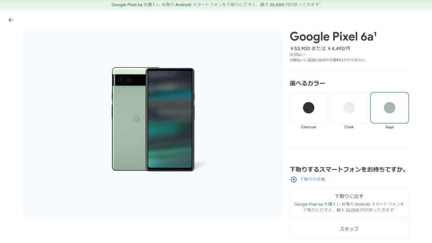
Task: Click the back arrow icon
Action: 11,20
